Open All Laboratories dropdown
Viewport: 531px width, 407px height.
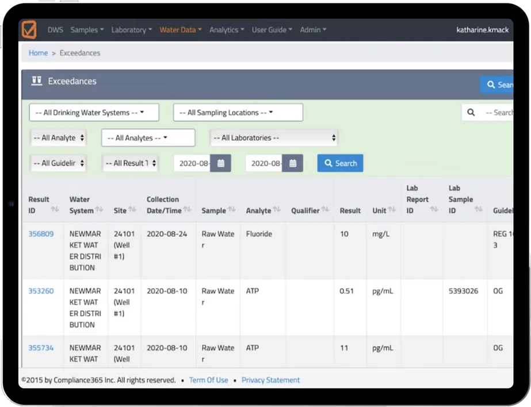click(274, 138)
